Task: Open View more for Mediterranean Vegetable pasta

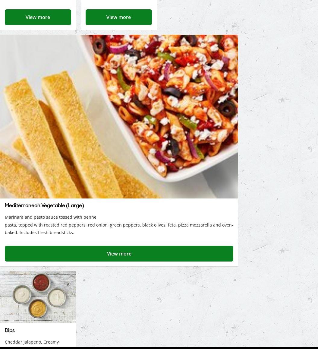Action: click(x=119, y=253)
